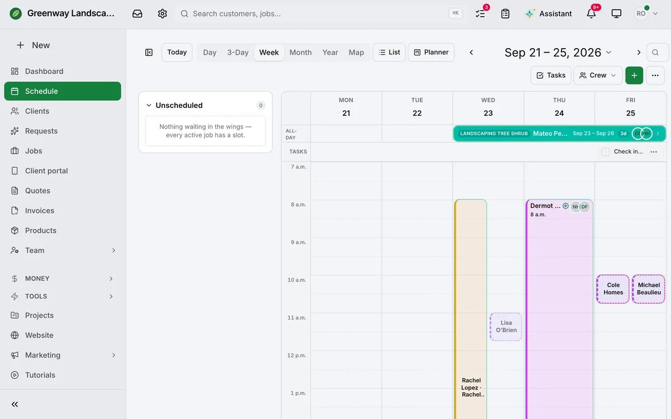Go to the previous week arrow

471,53
